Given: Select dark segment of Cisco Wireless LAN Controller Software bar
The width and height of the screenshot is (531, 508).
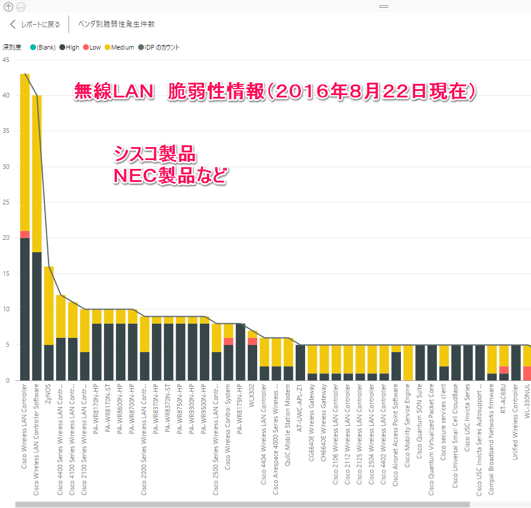Looking at the screenshot, I should [x=37, y=317].
